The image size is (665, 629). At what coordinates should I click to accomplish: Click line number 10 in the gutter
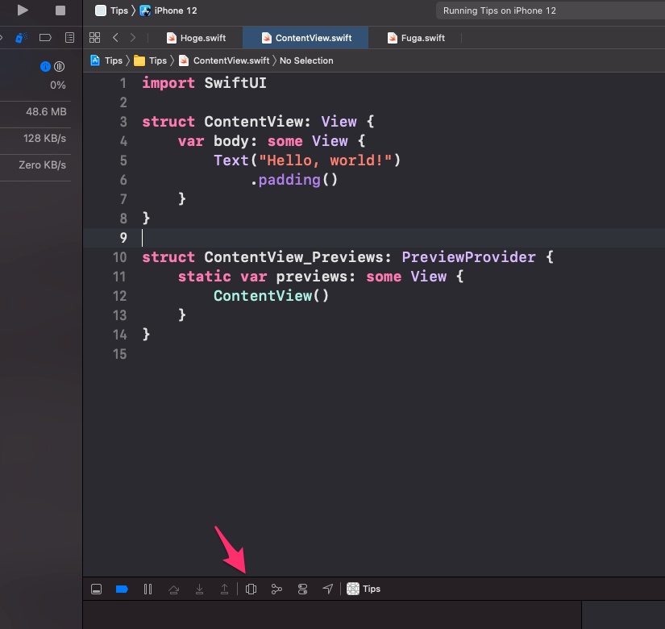pyautogui.click(x=119, y=257)
